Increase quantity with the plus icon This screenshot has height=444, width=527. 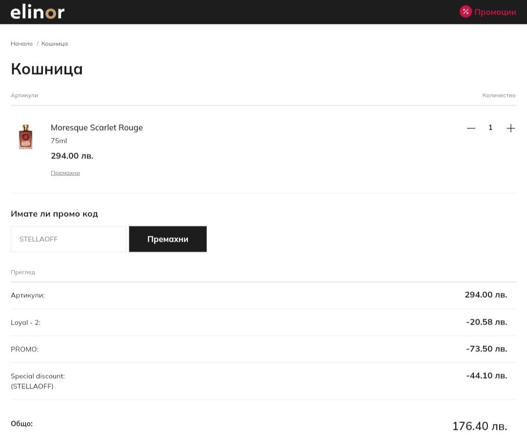tap(510, 128)
